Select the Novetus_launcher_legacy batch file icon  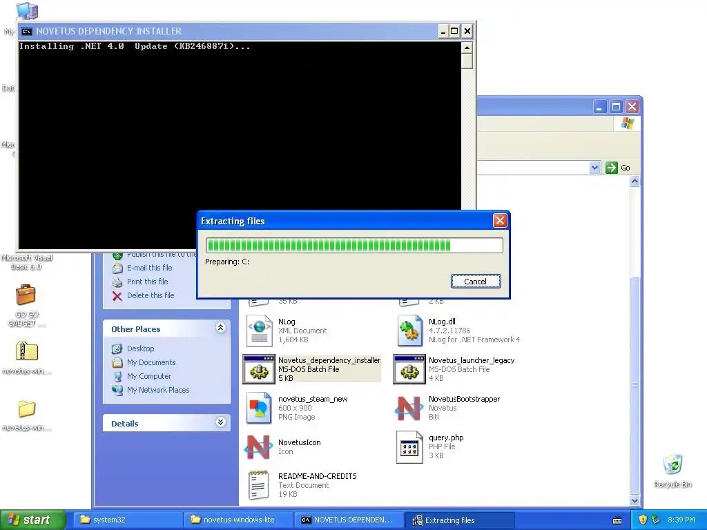coord(409,369)
